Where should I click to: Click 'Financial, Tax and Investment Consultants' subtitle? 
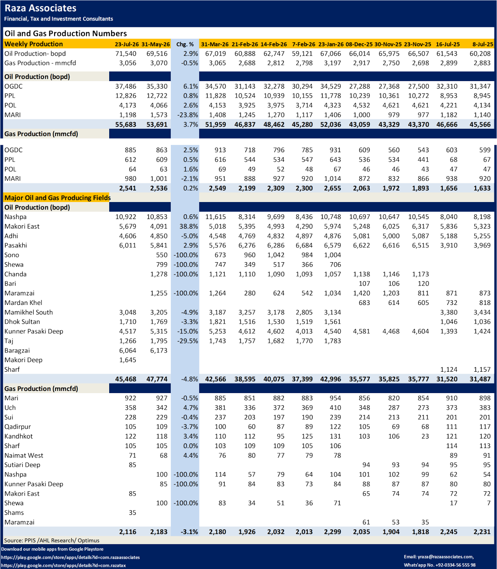[x=58, y=19]
